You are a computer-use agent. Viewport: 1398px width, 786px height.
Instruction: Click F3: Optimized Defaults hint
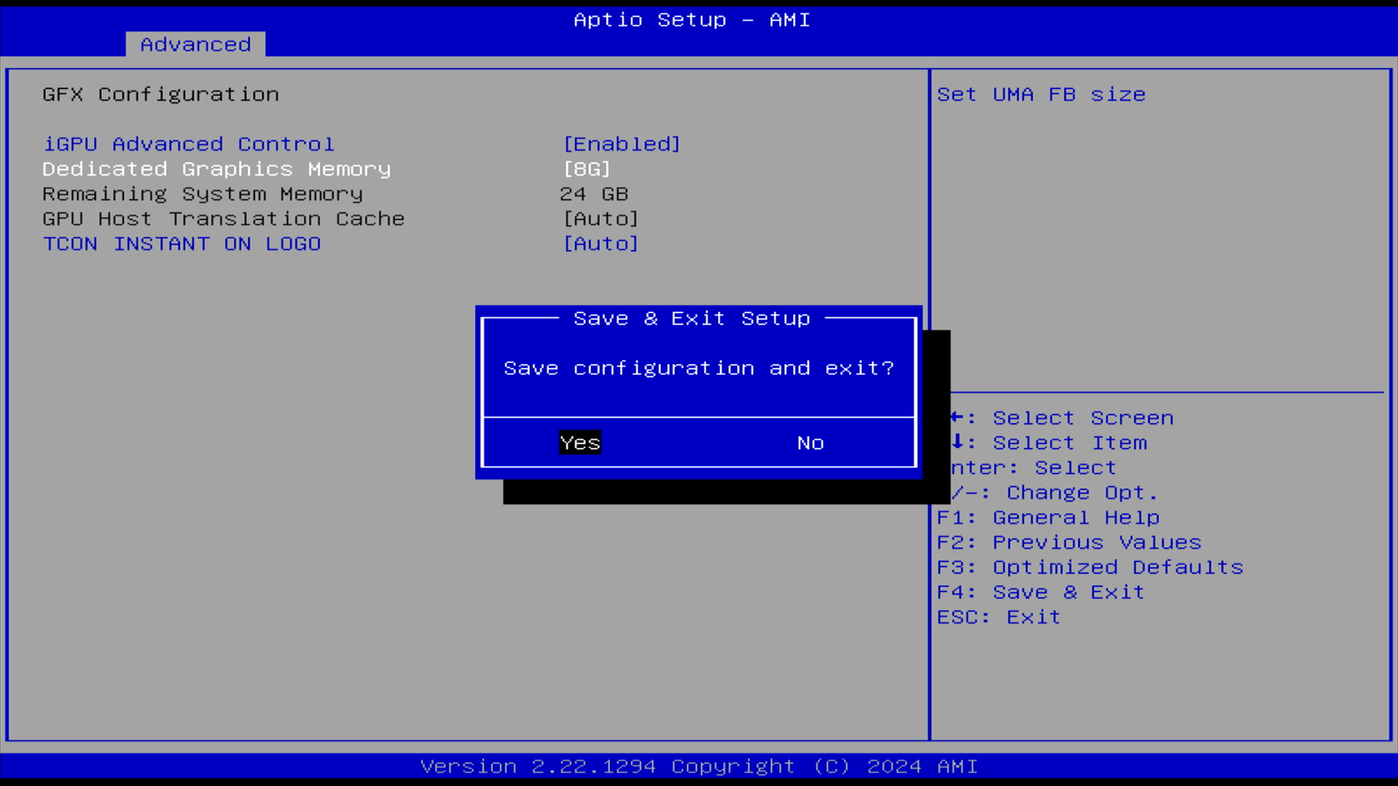pos(1089,568)
